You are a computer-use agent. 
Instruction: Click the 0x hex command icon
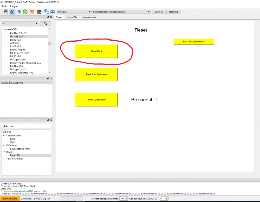pyautogui.click(x=39, y=12)
